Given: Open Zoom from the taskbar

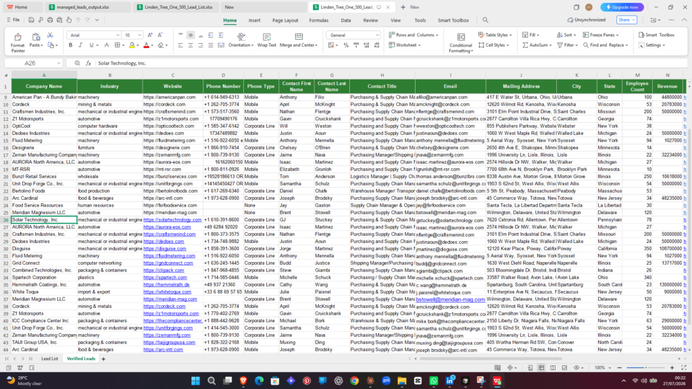Looking at the screenshot, I should tap(386, 381).
